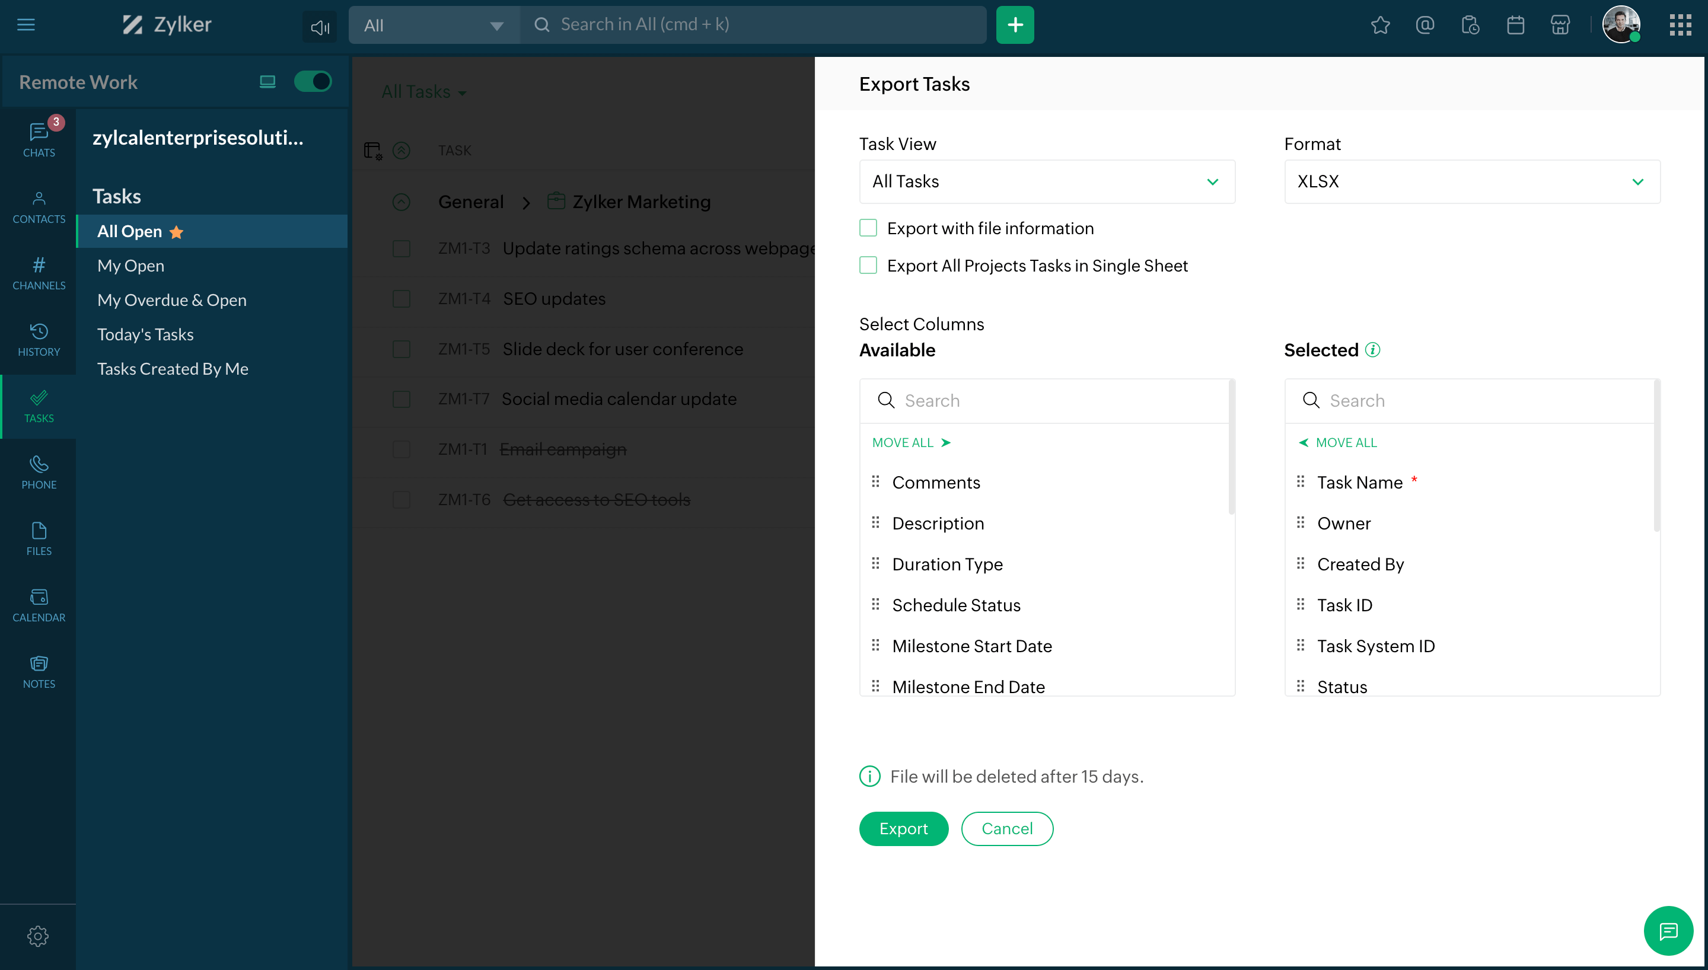Click the Tasks icon in sidebar
Screen dimensions: 1708x970
coord(39,404)
